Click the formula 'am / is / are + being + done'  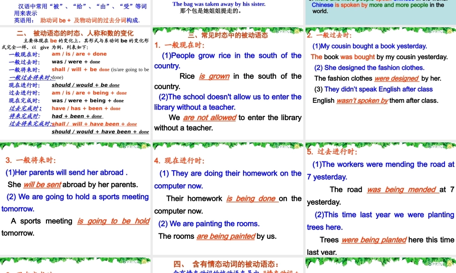(89, 93)
